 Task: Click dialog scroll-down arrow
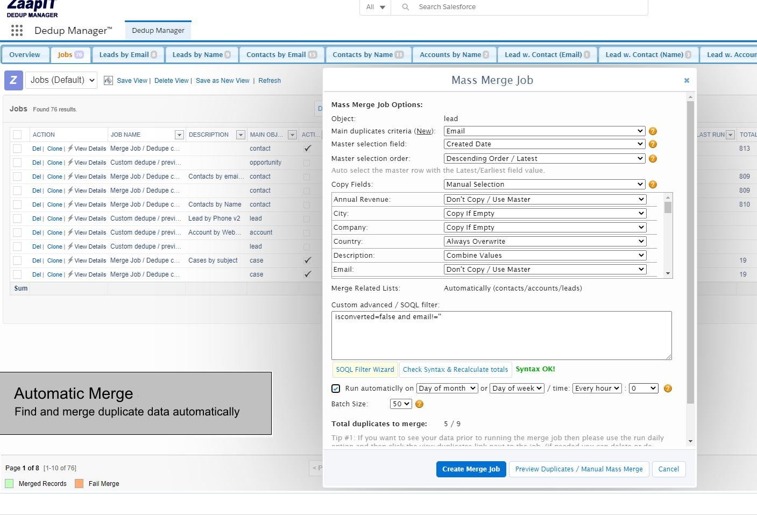point(690,441)
